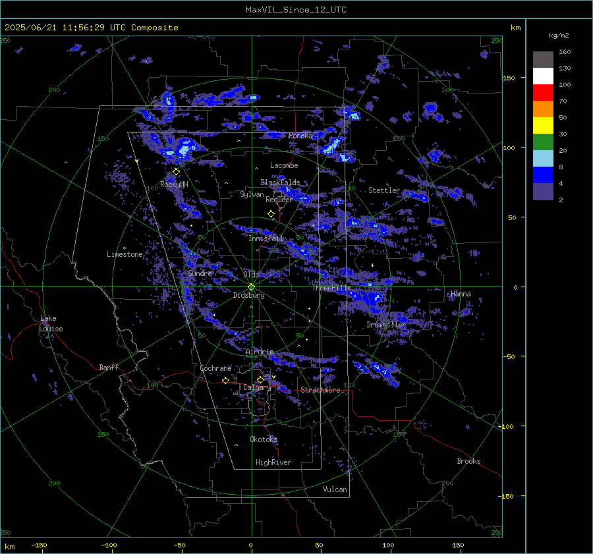Click the yellow radar site marker at Didsbury
This screenshot has height=554, width=593.
pos(251,287)
